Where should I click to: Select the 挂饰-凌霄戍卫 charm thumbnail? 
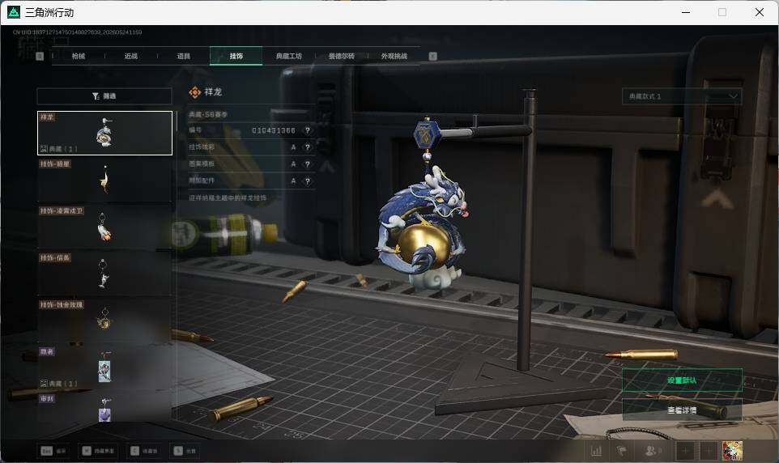[104, 227]
